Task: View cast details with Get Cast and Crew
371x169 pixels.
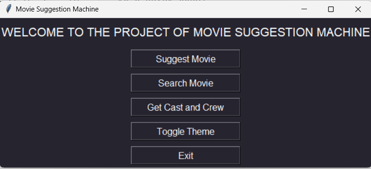Action: [185, 107]
